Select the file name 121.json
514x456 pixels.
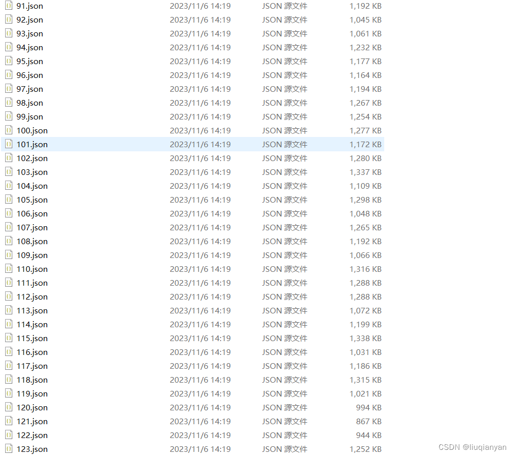click(x=32, y=421)
